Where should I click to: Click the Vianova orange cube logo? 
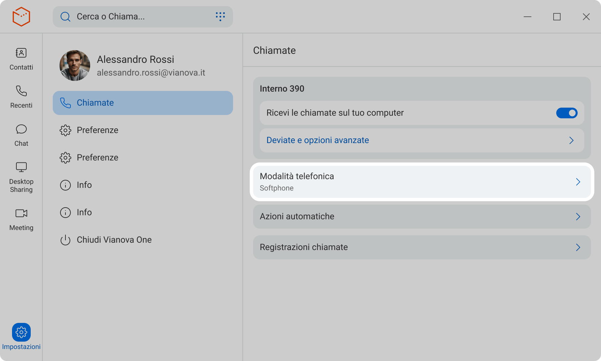pos(21,17)
